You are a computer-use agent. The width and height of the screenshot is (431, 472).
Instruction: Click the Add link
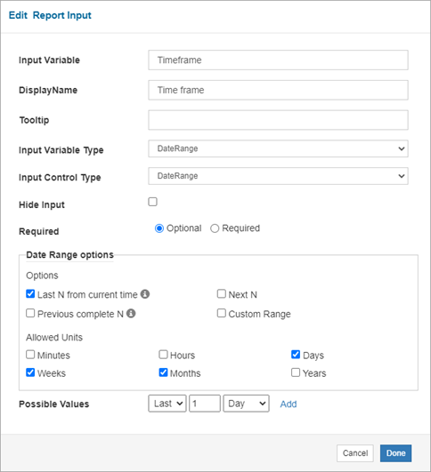(289, 404)
